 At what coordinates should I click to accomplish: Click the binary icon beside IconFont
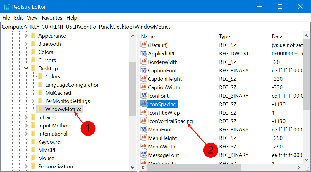click(x=144, y=96)
